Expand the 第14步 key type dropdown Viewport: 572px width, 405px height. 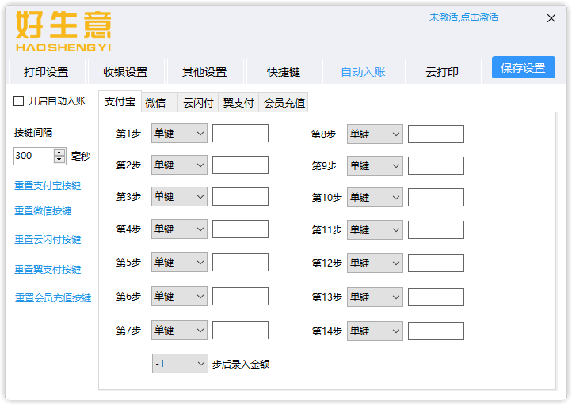375,331
